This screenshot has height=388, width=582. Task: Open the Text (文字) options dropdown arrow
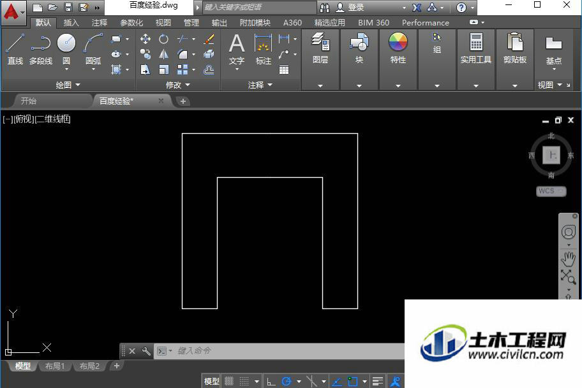pos(237,69)
